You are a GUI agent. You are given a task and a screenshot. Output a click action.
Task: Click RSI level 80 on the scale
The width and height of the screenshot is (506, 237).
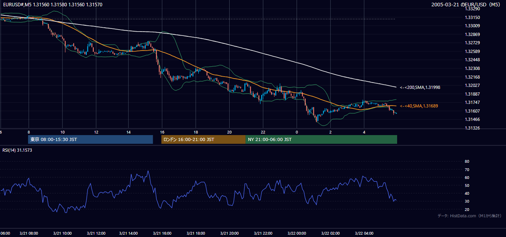pos(467,162)
